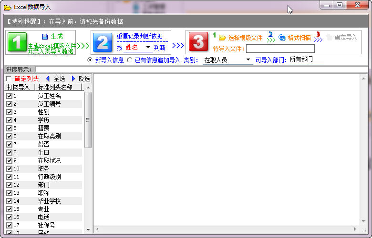This screenshot has width=372, height=238.
Task: Uncheck row 6 在职类别
Action: pyautogui.click(x=9, y=137)
